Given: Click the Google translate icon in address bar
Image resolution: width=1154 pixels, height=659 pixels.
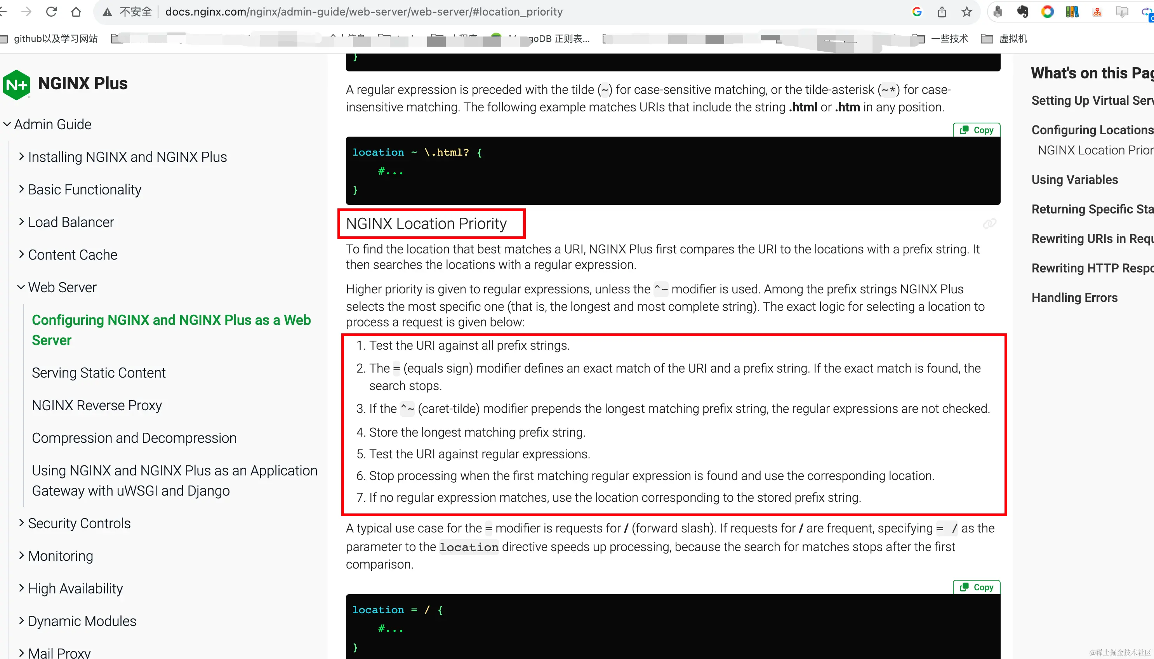Looking at the screenshot, I should [917, 12].
